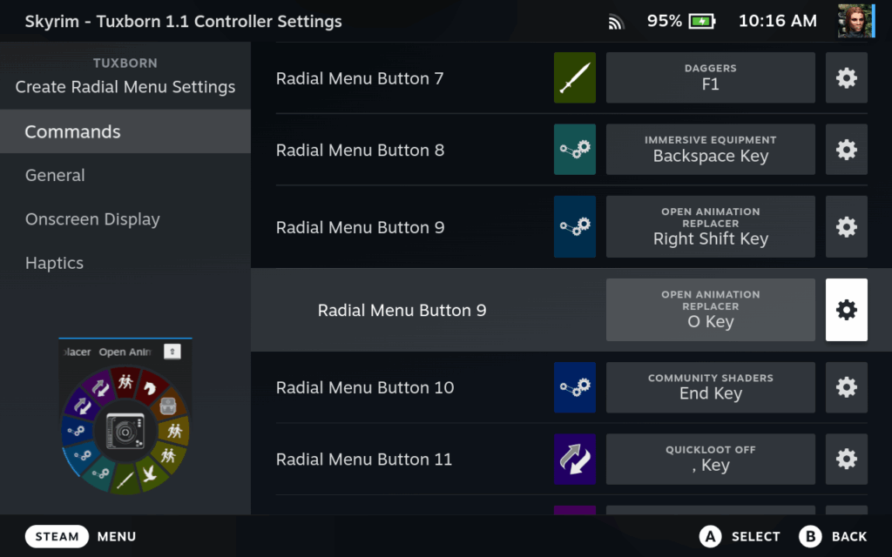
Task: Open the Onscreen Display section
Action: (92, 218)
